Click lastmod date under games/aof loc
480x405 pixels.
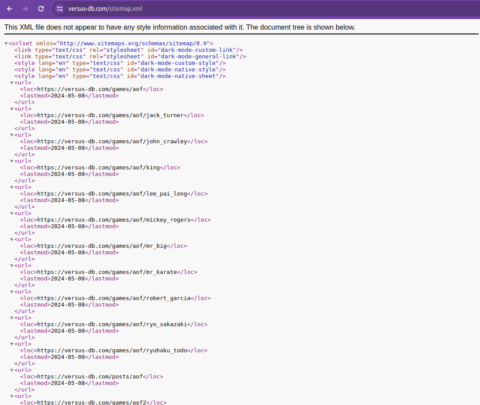click(68, 96)
